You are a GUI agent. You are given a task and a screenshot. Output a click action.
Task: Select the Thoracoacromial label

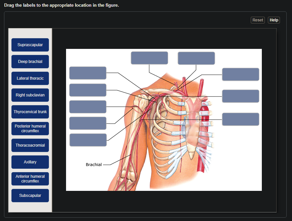coord(30,145)
